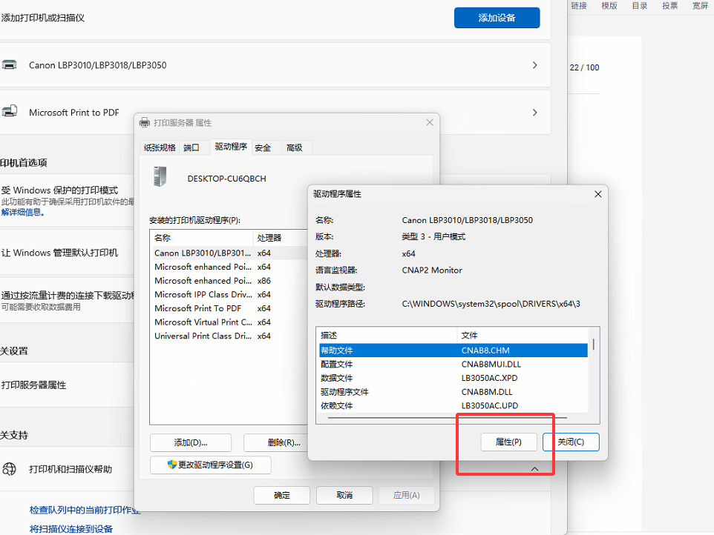Click the 描述 column header
714x535 pixels.
click(x=387, y=336)
